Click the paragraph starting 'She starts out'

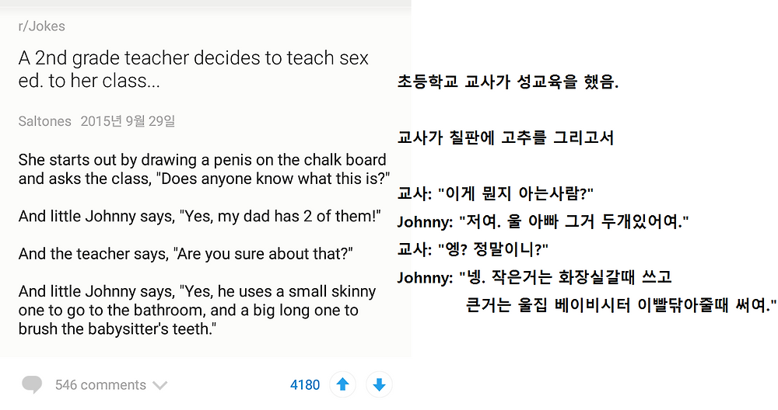(204, 169)
